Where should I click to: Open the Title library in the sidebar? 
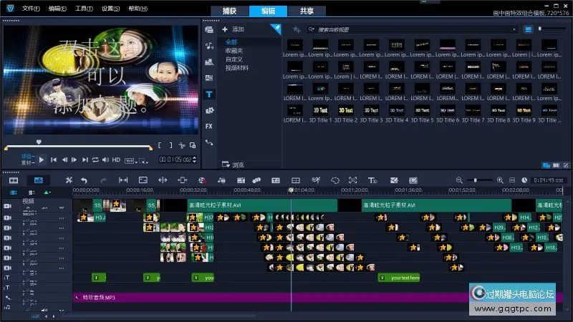[x=209, y=94]
